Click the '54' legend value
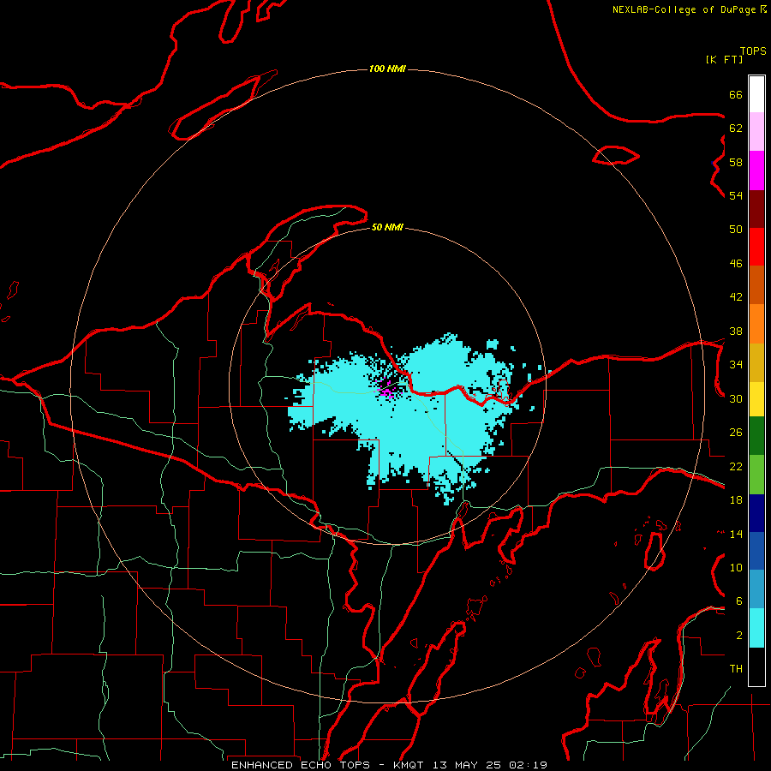This screenshot has width=771, height=771. (736, 195)
